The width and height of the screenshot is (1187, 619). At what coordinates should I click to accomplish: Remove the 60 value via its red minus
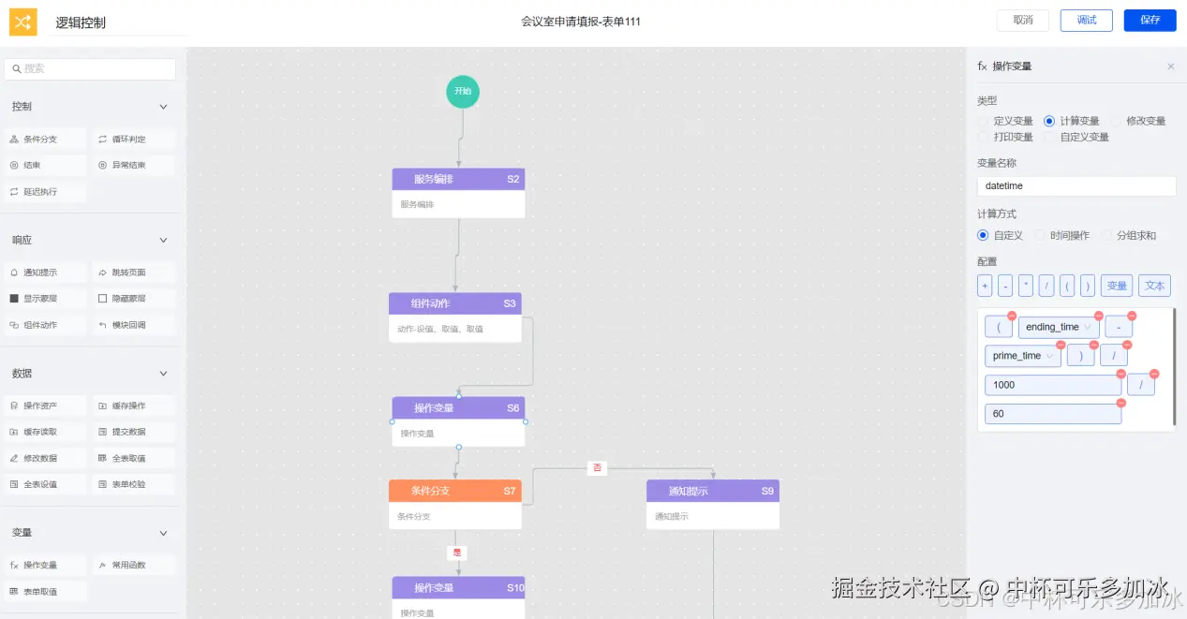tap(1120, 403)
